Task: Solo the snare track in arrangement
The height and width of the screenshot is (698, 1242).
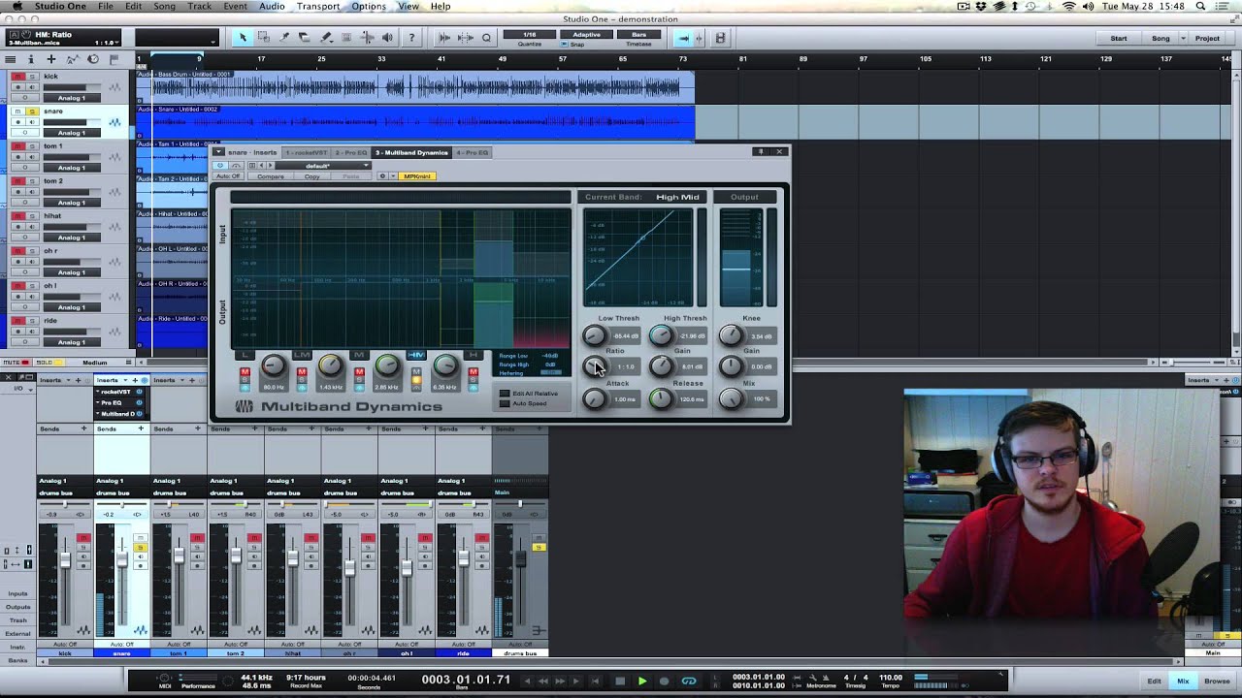Action: coord(30,111)
